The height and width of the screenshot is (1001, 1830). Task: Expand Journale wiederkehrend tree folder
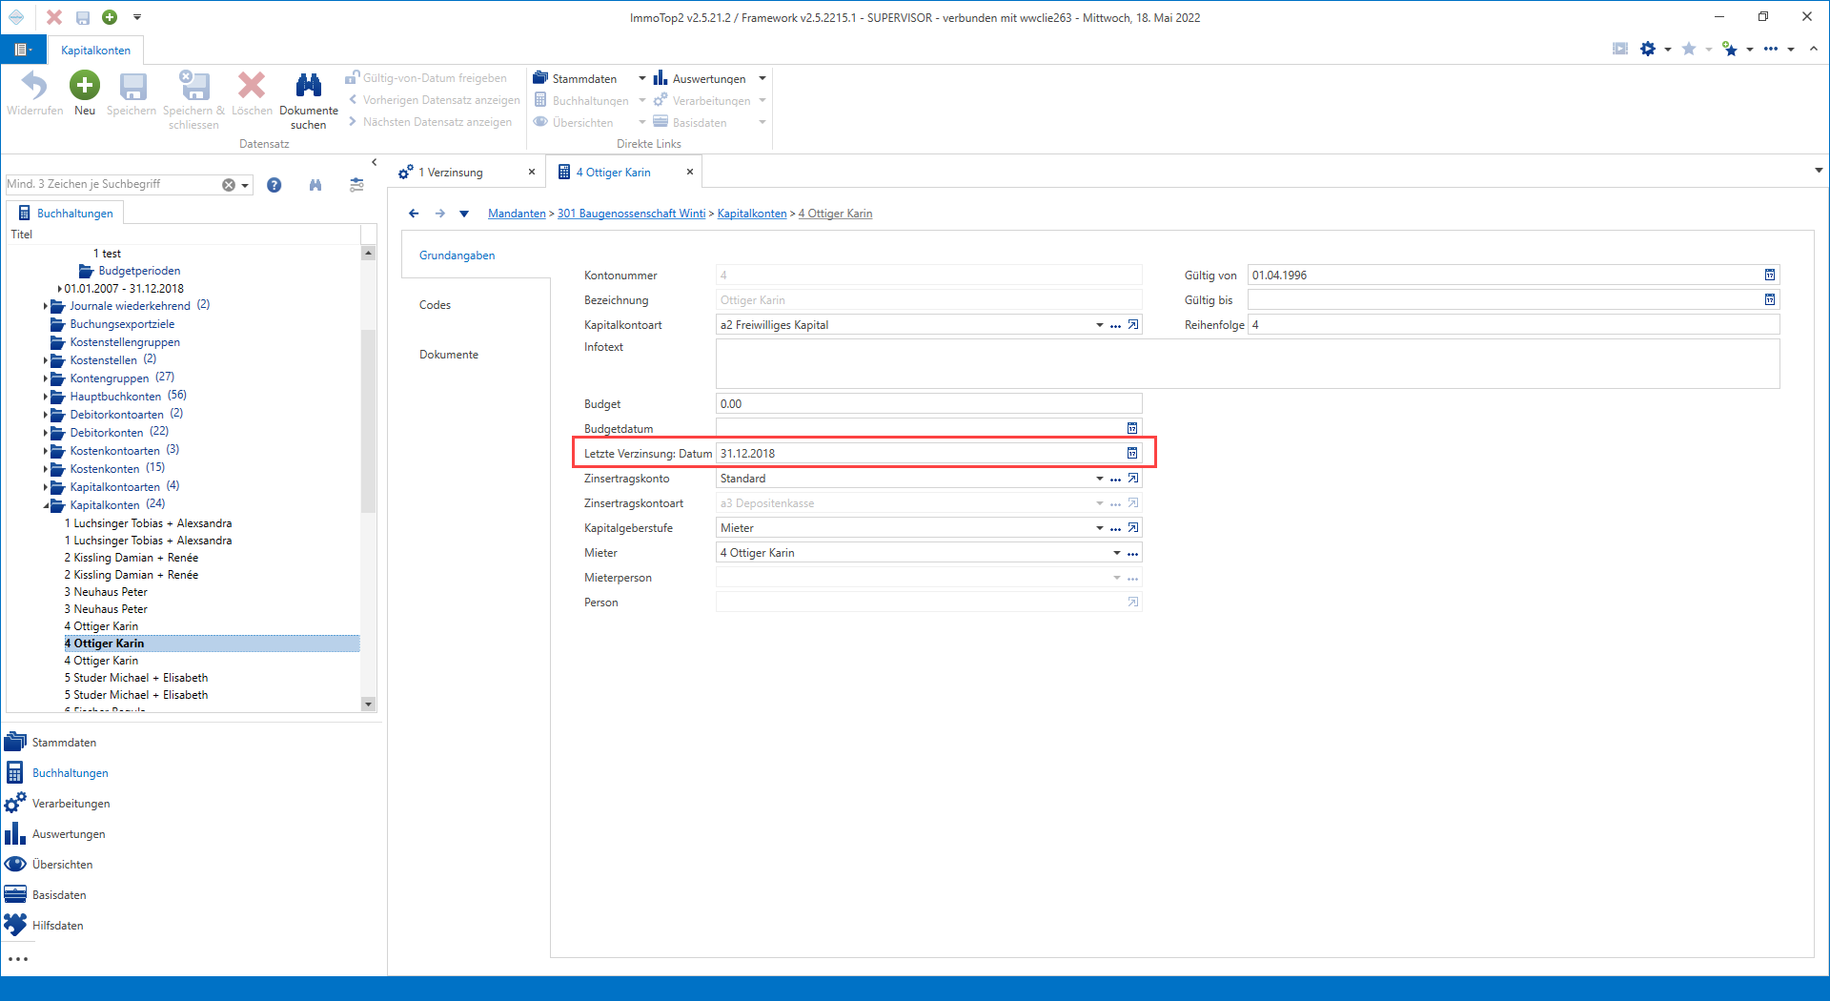coord(46,307)
